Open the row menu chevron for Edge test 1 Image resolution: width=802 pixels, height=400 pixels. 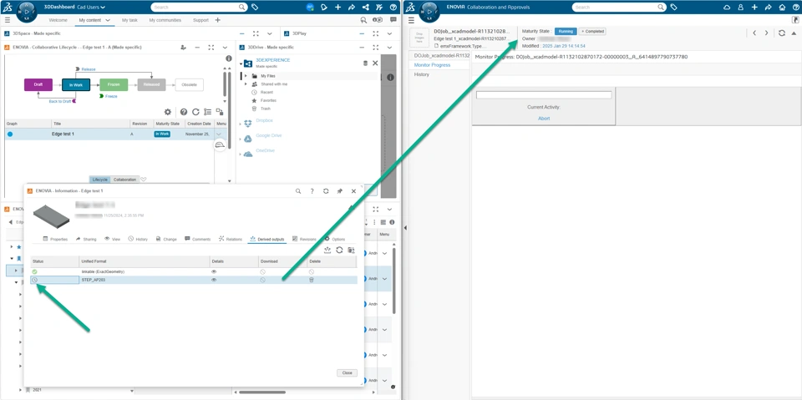click(x=220, y=134)
